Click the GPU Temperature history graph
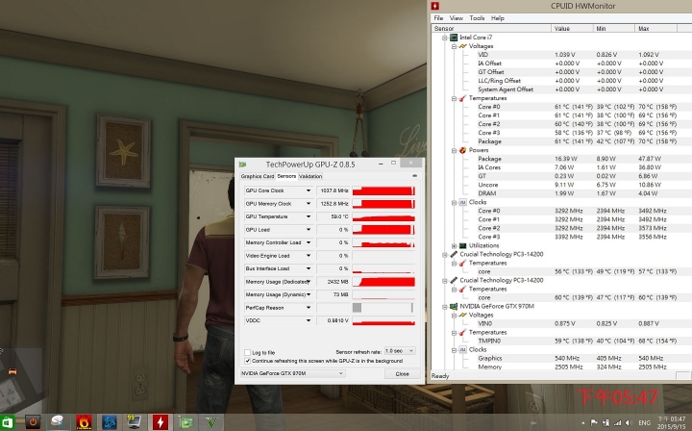 tap(383, 216)
